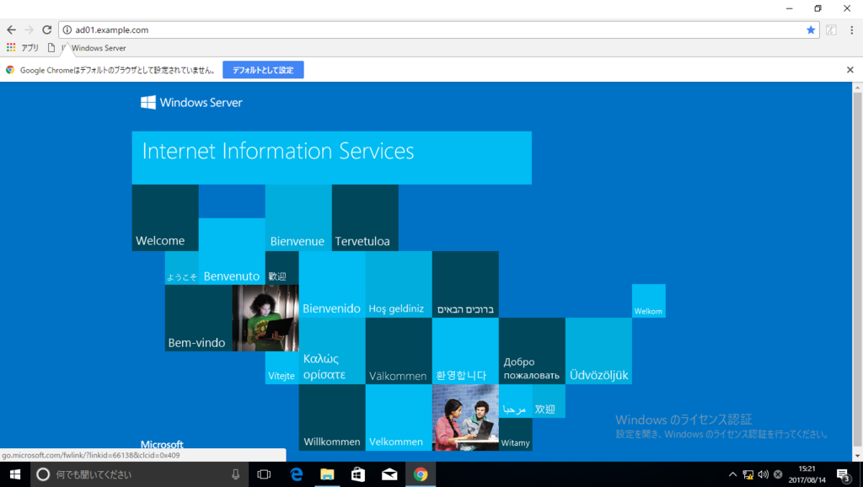Open the Action Center notifications icon
Screen dimensions: 863x487
[x=843, y=474]
